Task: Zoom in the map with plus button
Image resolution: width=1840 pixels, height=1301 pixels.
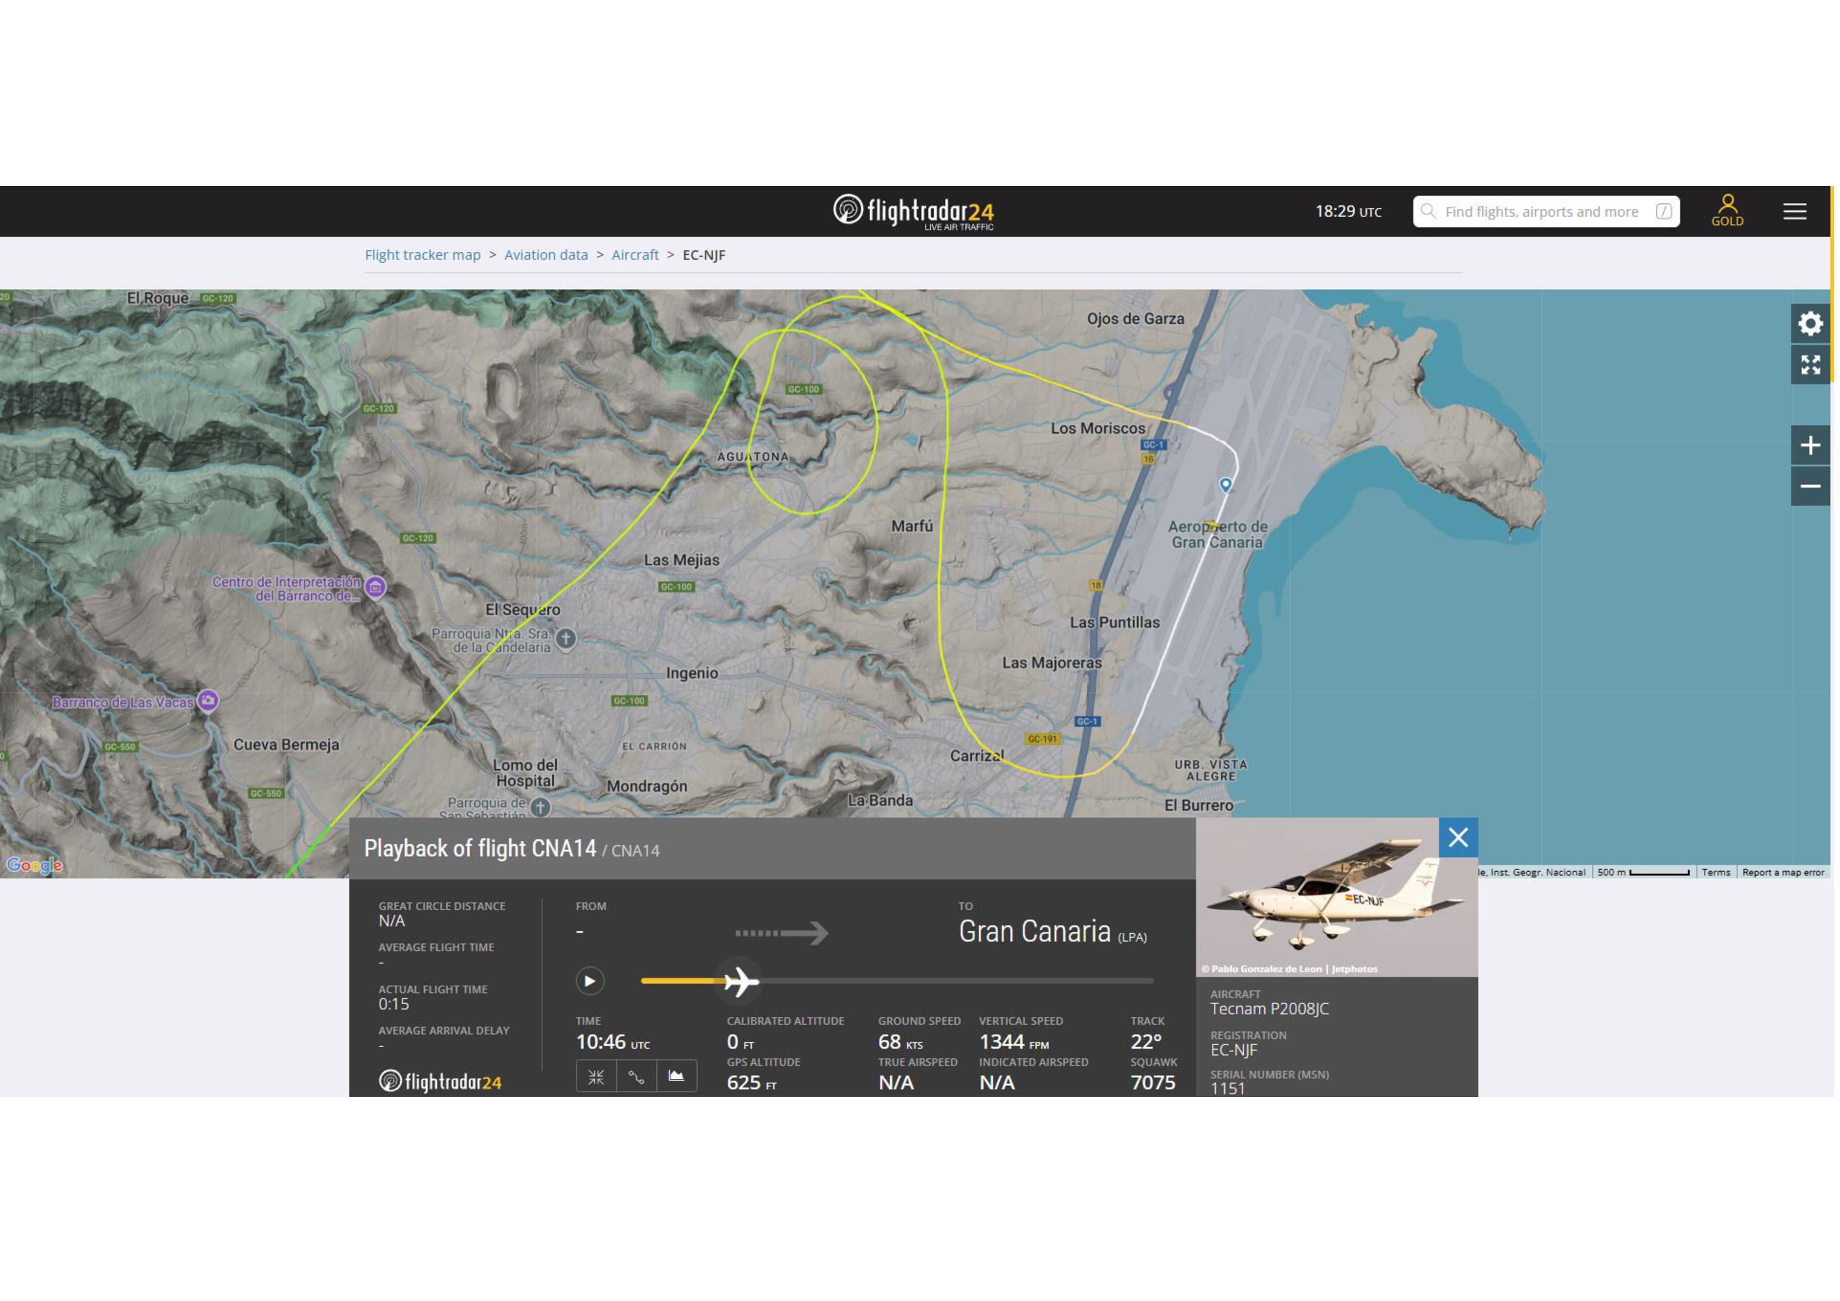Action: coord(1810,445)
